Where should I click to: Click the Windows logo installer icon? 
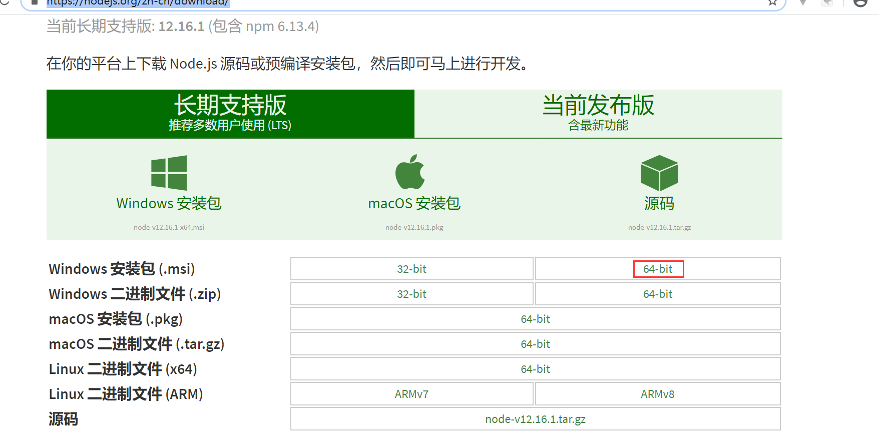(169, 173)
